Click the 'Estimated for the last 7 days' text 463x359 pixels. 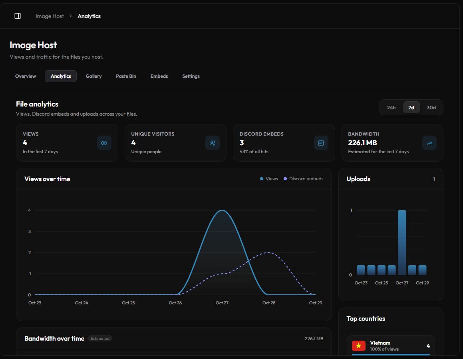pyautogui.click(x=378, y=152)
